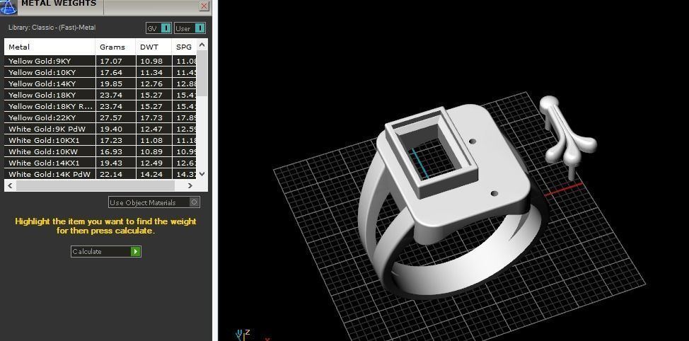Viewport: 689px width, 341px height.
Task: Click the 11.08 DWT value for White Gold:10KX1
Action: pyautogui.click(x=151, y=140)
